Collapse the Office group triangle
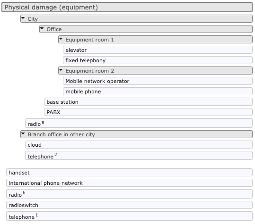This screenshot has width=255, height=224. (42, 28)
